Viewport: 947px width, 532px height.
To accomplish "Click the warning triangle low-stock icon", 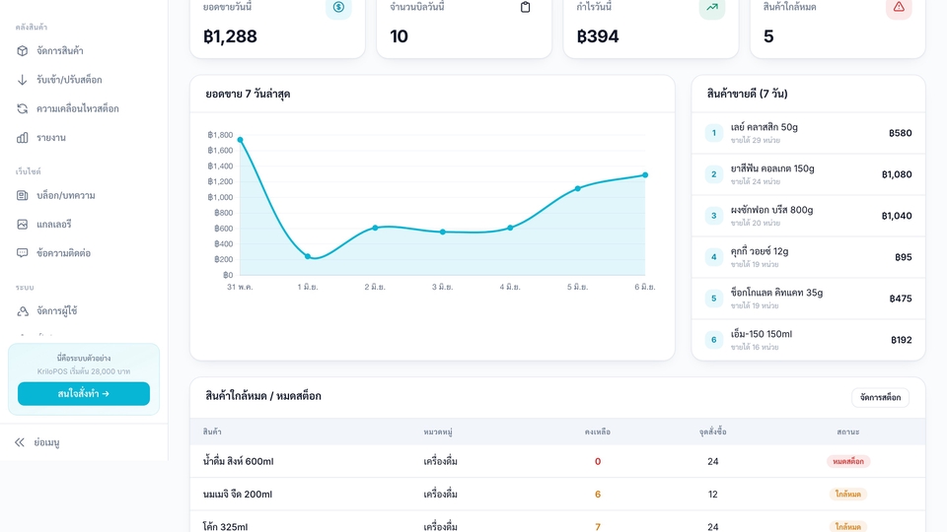I will coord(899,7).
